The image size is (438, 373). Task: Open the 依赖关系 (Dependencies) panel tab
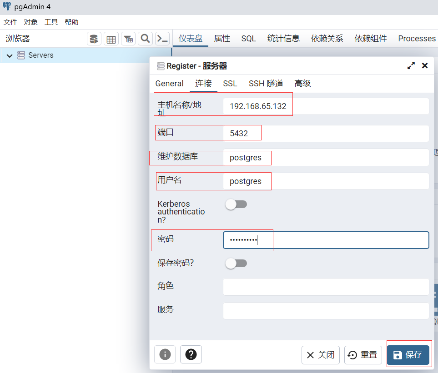[327, 39]
